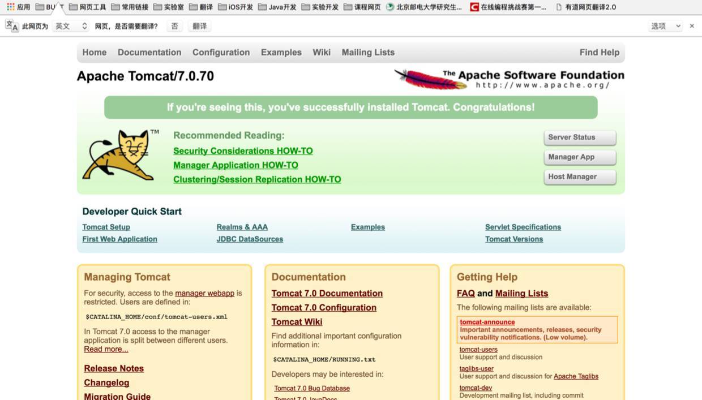Open the Servlet Specifications link
The image size is (702, 400).
523,227
